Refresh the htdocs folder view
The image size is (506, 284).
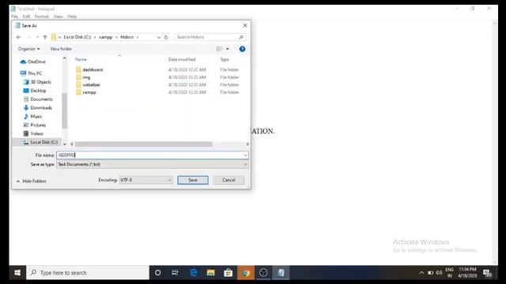tap(166, 37)
